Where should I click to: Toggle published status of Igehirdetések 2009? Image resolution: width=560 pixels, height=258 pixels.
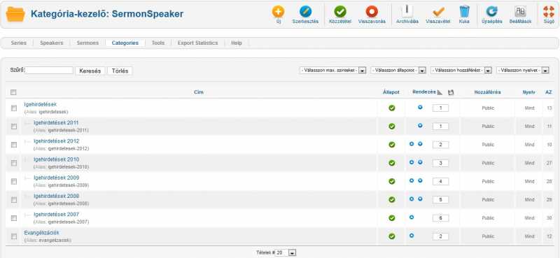pos(392,181)
